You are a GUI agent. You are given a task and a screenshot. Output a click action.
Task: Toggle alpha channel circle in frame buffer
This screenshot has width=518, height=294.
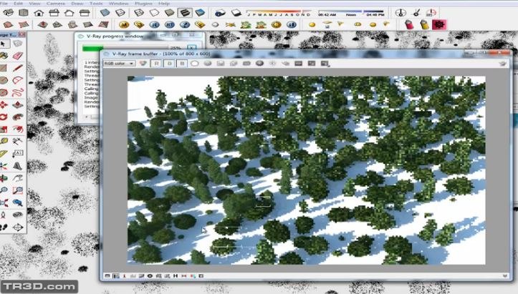click(x=194, y=63)
